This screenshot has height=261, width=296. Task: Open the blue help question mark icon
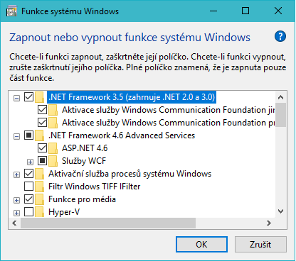click(280, 36)
